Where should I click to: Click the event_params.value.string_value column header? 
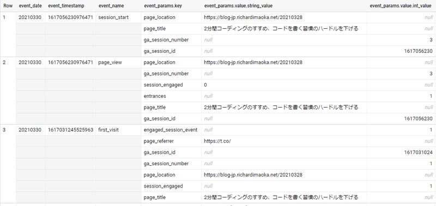(x=238, y=6)
